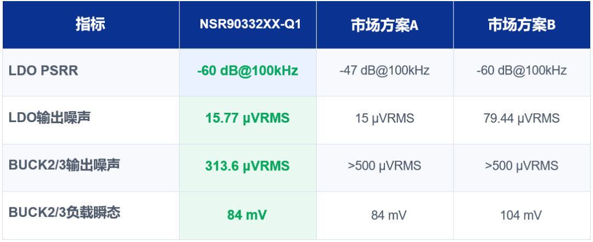Select the 104 mV cell
The image size is (593, 242).
[521, 215]
